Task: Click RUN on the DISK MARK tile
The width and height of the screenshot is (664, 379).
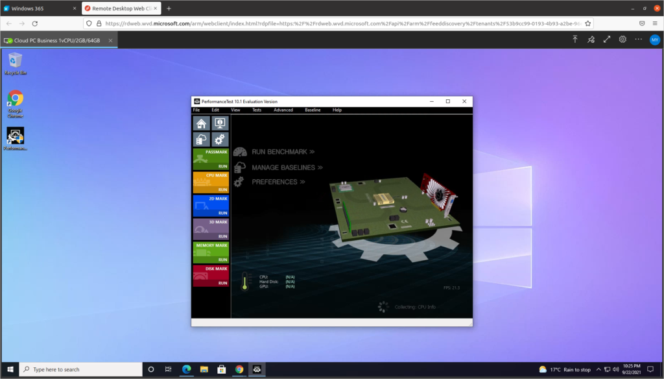Action: [223, 283]
